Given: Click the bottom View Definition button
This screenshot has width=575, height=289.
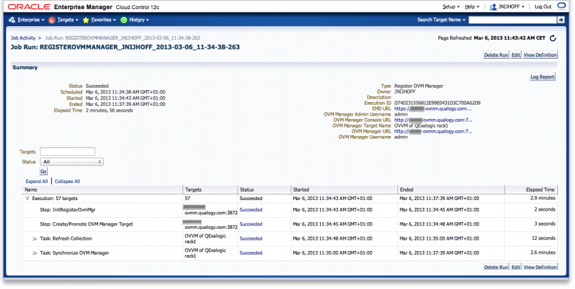Looking at the screenshot, I should point(540,267).
